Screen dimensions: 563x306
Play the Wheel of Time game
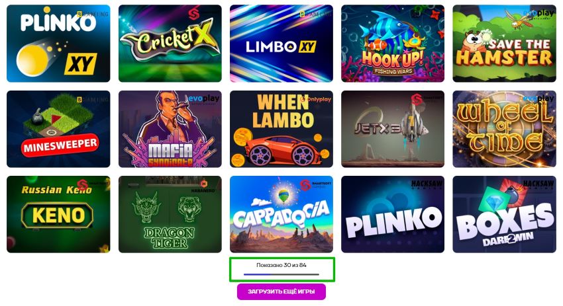(x=505, y=129)
